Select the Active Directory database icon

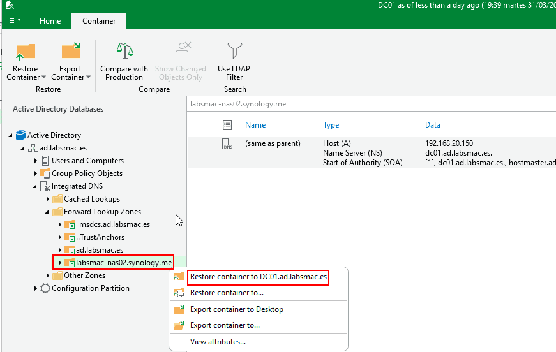[20, 135]
